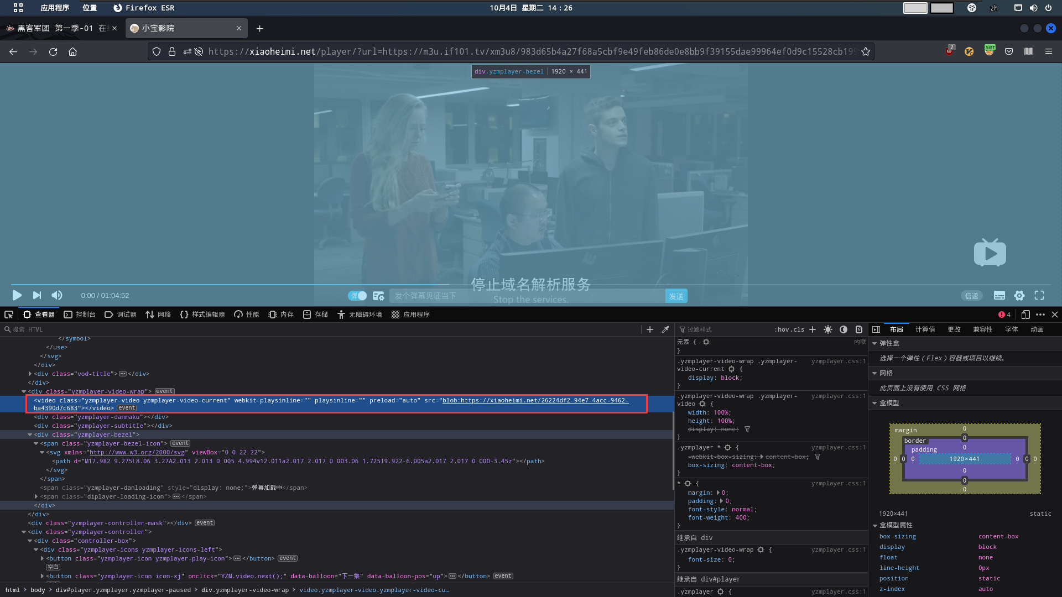Reload the page with refresh icon
The width and height of the screenshot is (1062, 597).
click(53, 51)
